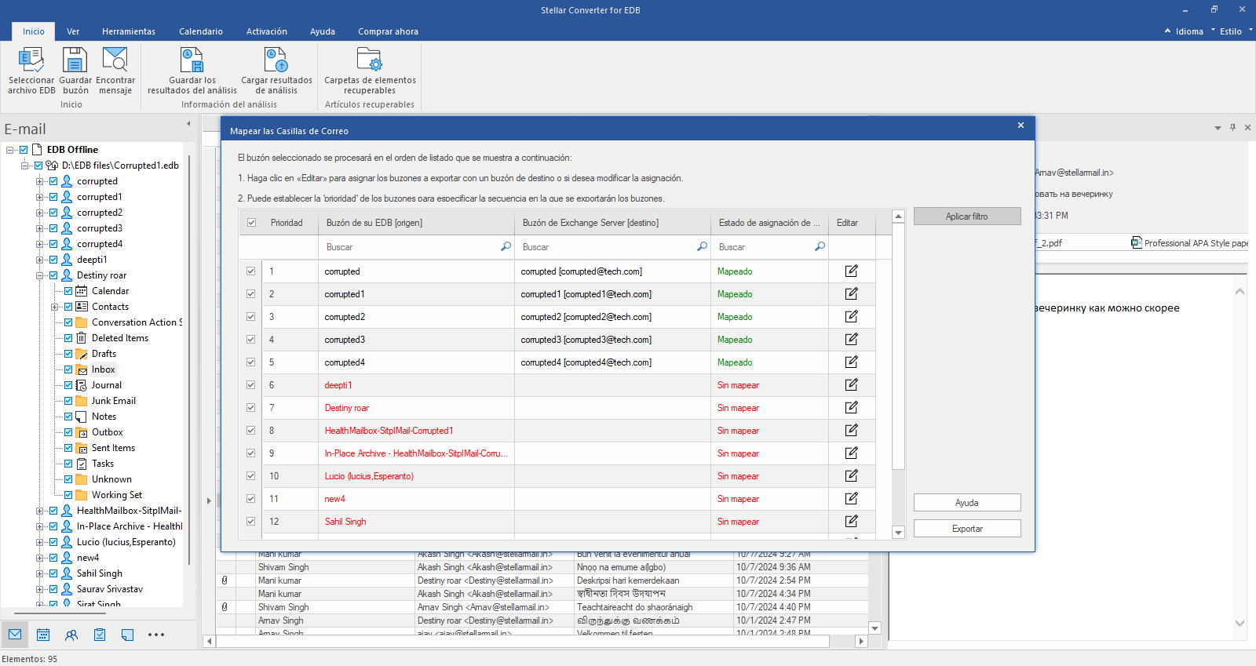This screenshot has width=1256, height=666.
Task: Switch to Tasks view in bottom bar
Action: [x=100, y=635]
